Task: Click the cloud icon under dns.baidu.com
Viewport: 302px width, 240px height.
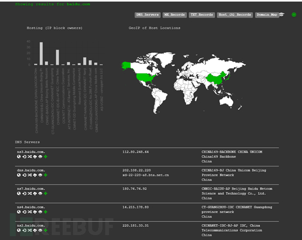Action: [35, 175]
